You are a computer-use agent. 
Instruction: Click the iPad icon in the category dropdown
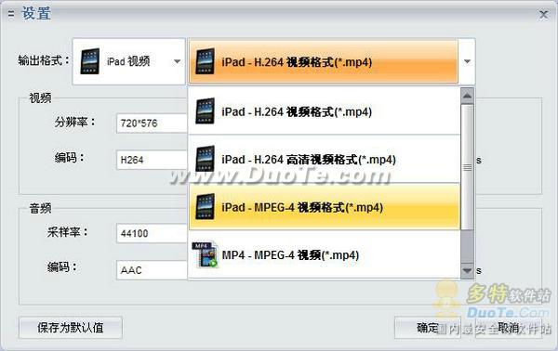tap(89, 61)
